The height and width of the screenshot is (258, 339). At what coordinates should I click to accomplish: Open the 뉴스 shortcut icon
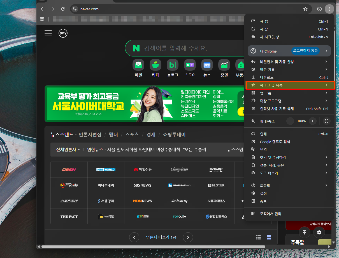207,65
